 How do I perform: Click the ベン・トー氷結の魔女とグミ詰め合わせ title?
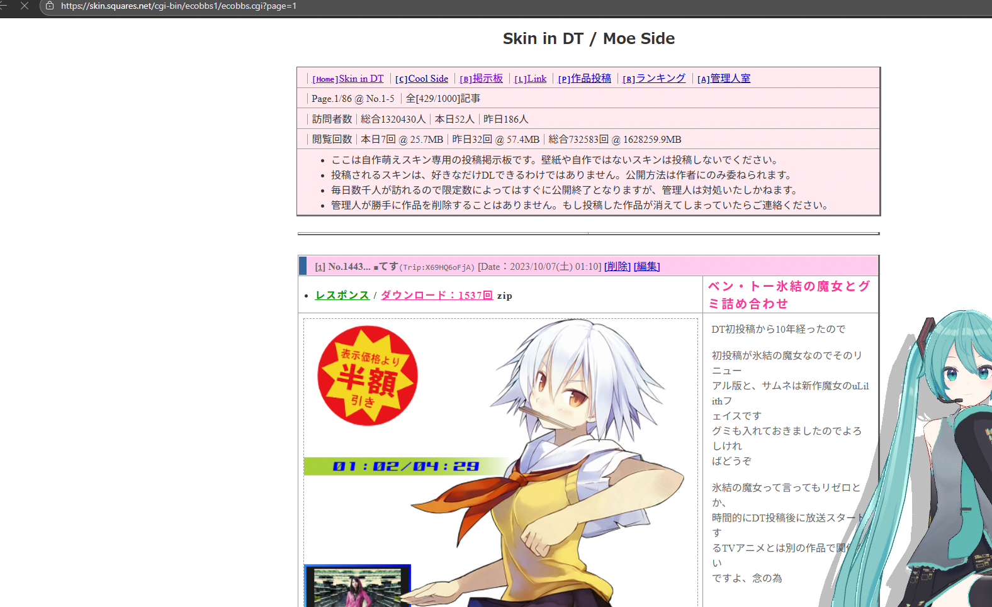(789, 295)
